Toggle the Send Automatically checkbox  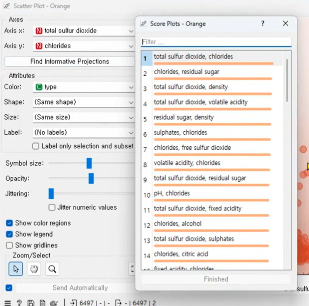click(9, 288)
